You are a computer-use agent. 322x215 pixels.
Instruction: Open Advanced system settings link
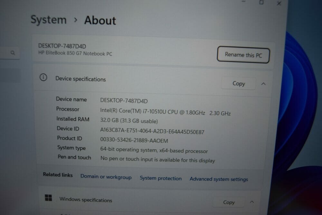pos(219,179)
